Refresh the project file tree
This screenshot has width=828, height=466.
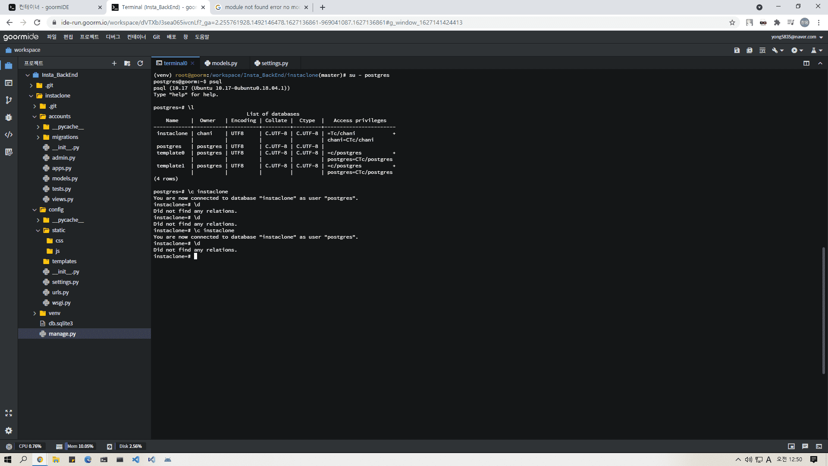pyautogui.click(x=140, y=63)
